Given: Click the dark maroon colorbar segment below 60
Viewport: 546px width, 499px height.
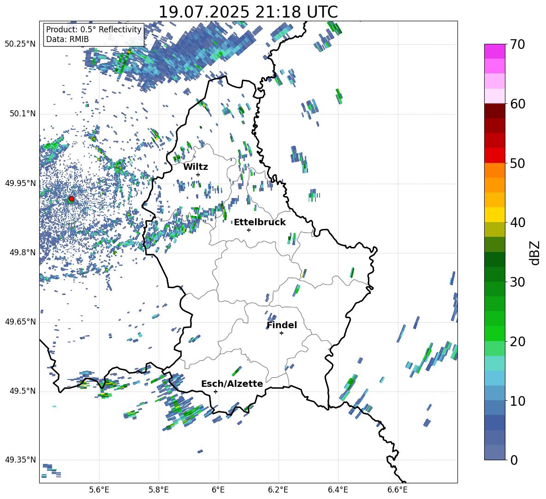Looking at the screenshot, I should [494, 111].
